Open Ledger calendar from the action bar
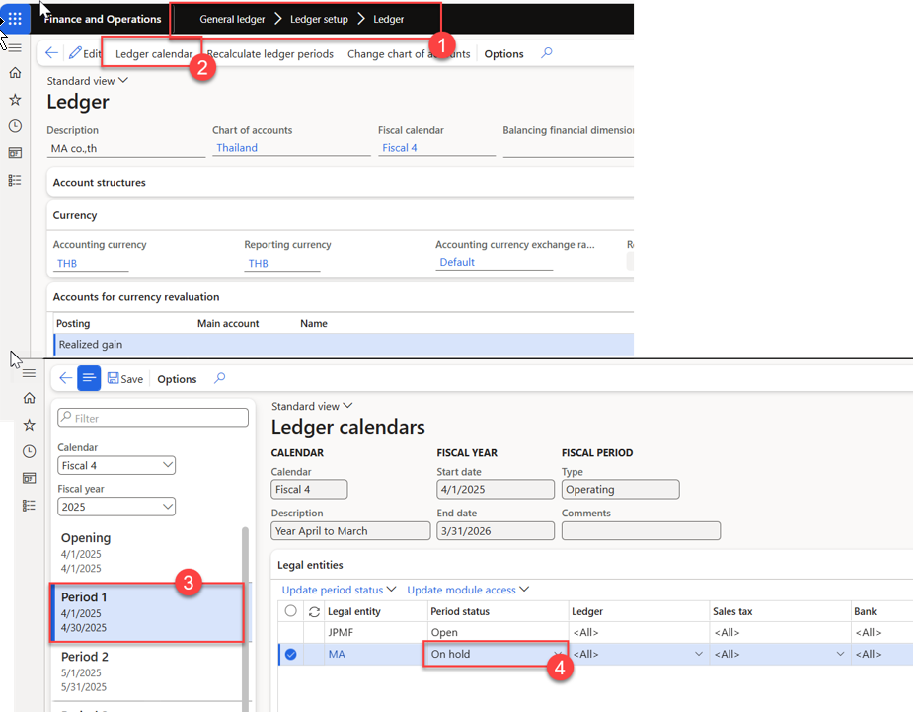This screenshot has height=712, width=921. 154,54
